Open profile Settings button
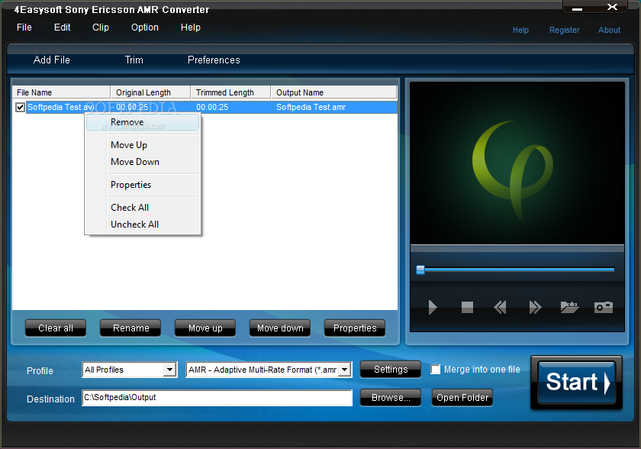The image size is (641, 449). [x=391, y=370]
